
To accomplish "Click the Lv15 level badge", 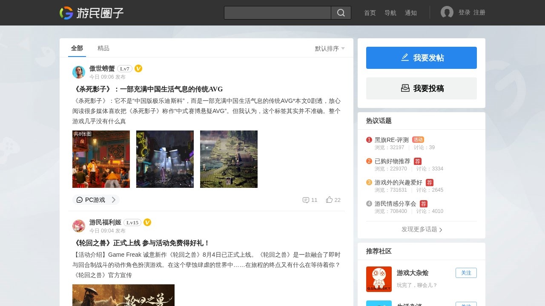I will click(x=132, y=222).
